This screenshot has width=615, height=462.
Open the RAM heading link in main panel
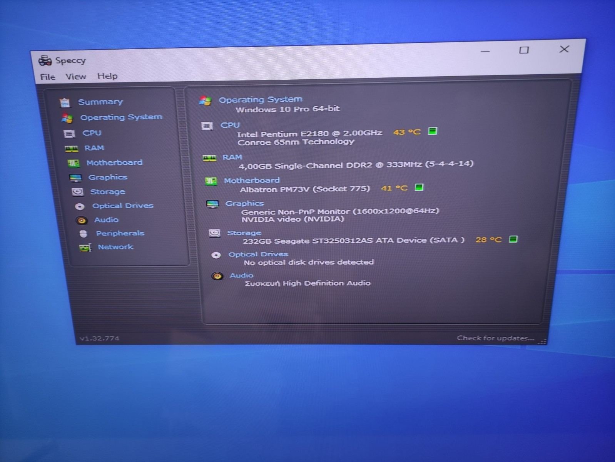click(x=232, y=157)
